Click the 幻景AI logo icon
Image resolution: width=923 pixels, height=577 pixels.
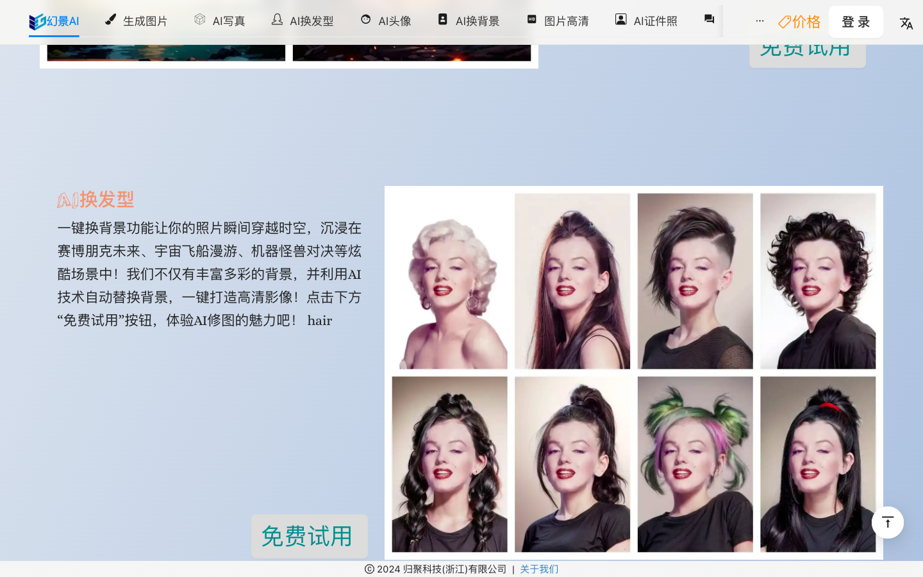point(37,21)
